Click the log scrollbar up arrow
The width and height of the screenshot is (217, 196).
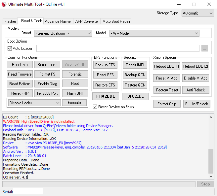(211, 117)
